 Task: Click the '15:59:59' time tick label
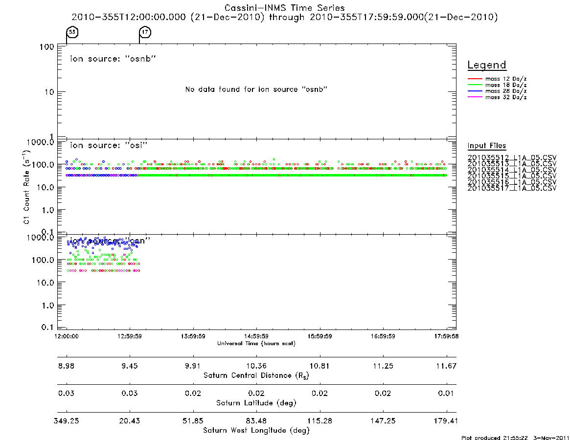tap(319, 336)
